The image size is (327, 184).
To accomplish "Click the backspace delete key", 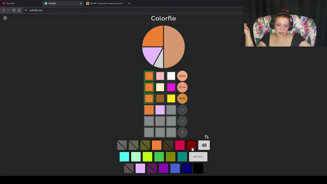I will click(204, 145).
